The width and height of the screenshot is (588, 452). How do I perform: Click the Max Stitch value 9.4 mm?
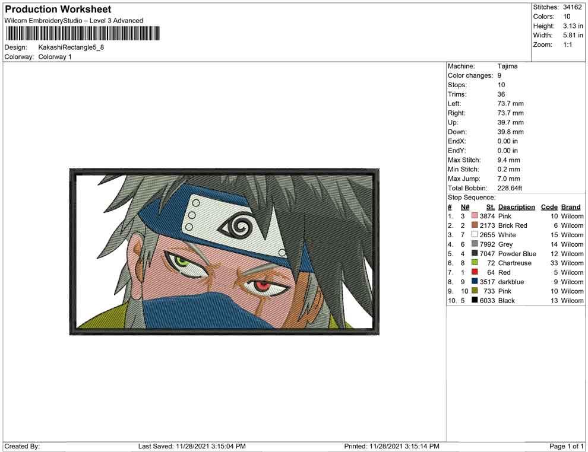coord(508,160)
